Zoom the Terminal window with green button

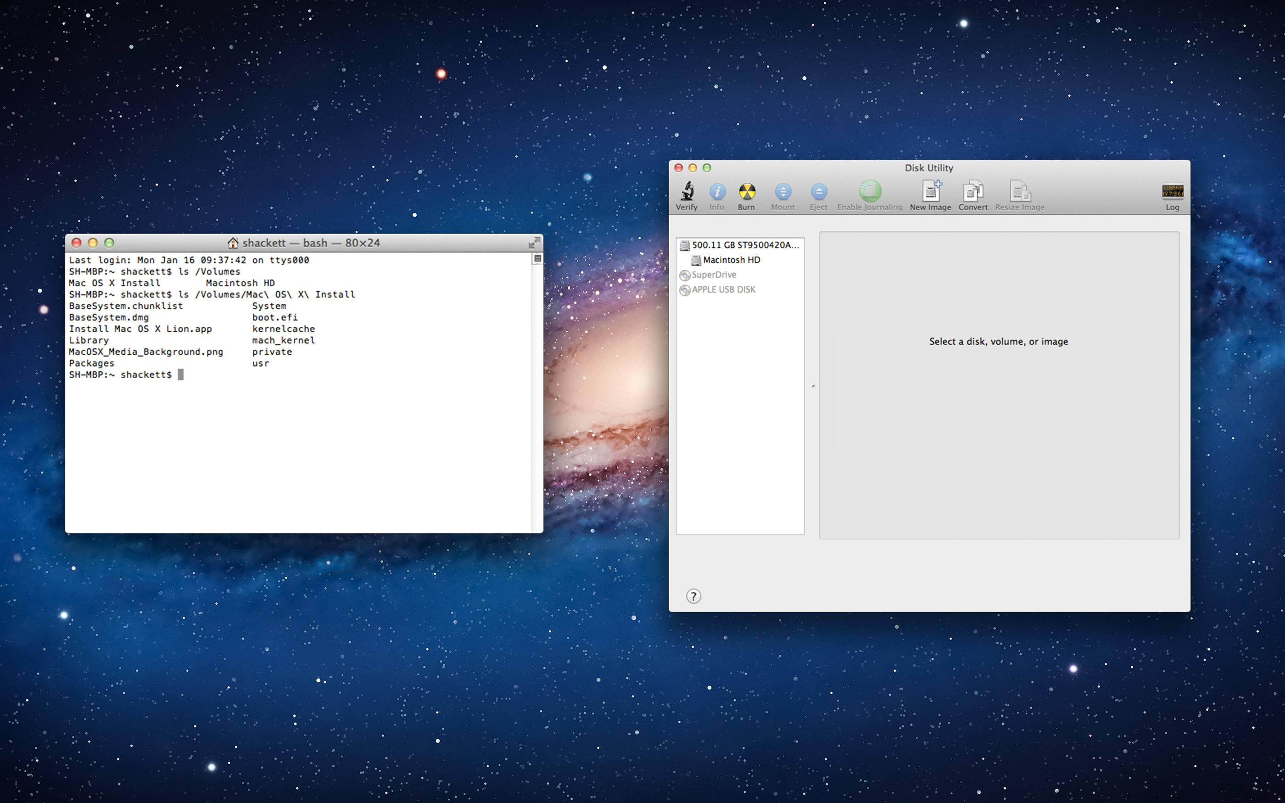click(109, 243)
